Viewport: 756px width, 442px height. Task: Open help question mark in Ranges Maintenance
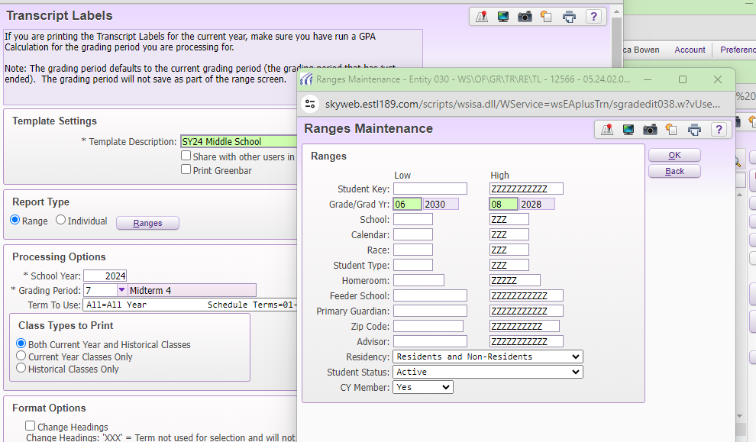718,129
